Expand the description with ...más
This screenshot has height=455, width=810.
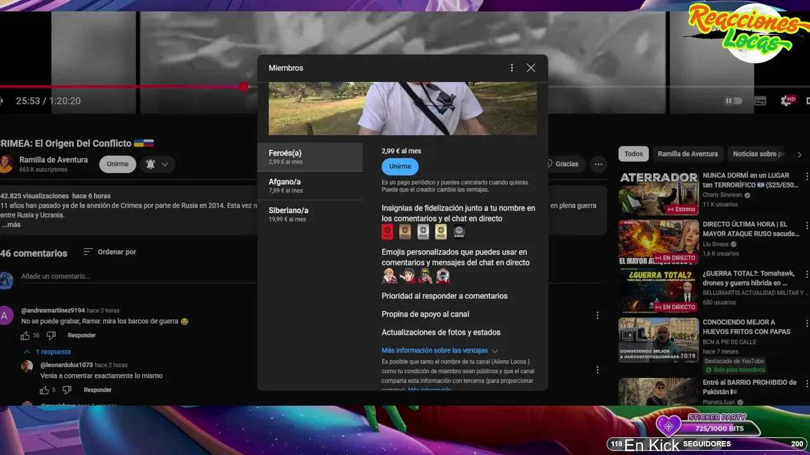pyautogui.click(x=11, y=225)
